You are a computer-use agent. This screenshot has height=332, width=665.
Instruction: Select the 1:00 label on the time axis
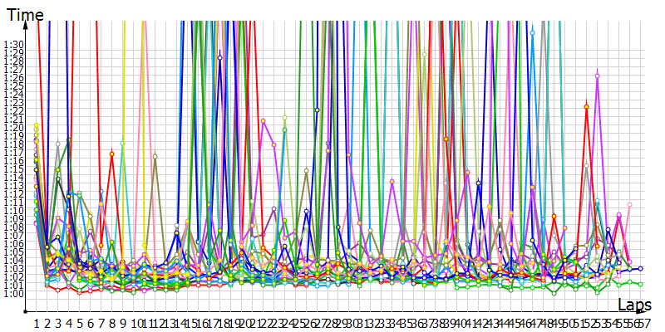click(x=14, y=292)
